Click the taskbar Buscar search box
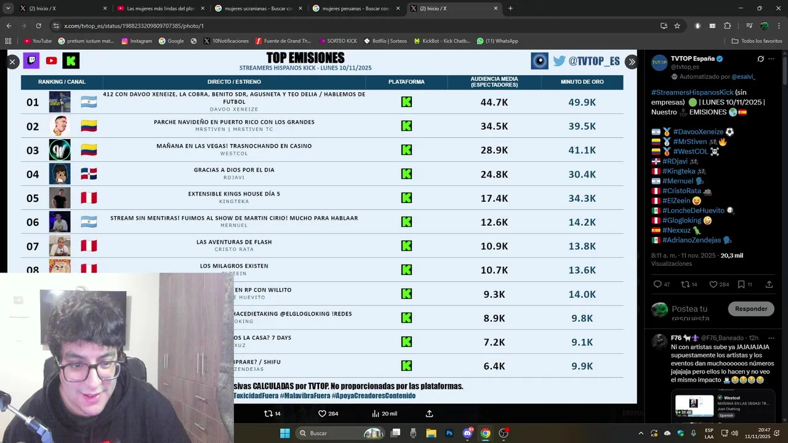Image resolution: width=788 pixels, height=443 pixels. (340, 433)
